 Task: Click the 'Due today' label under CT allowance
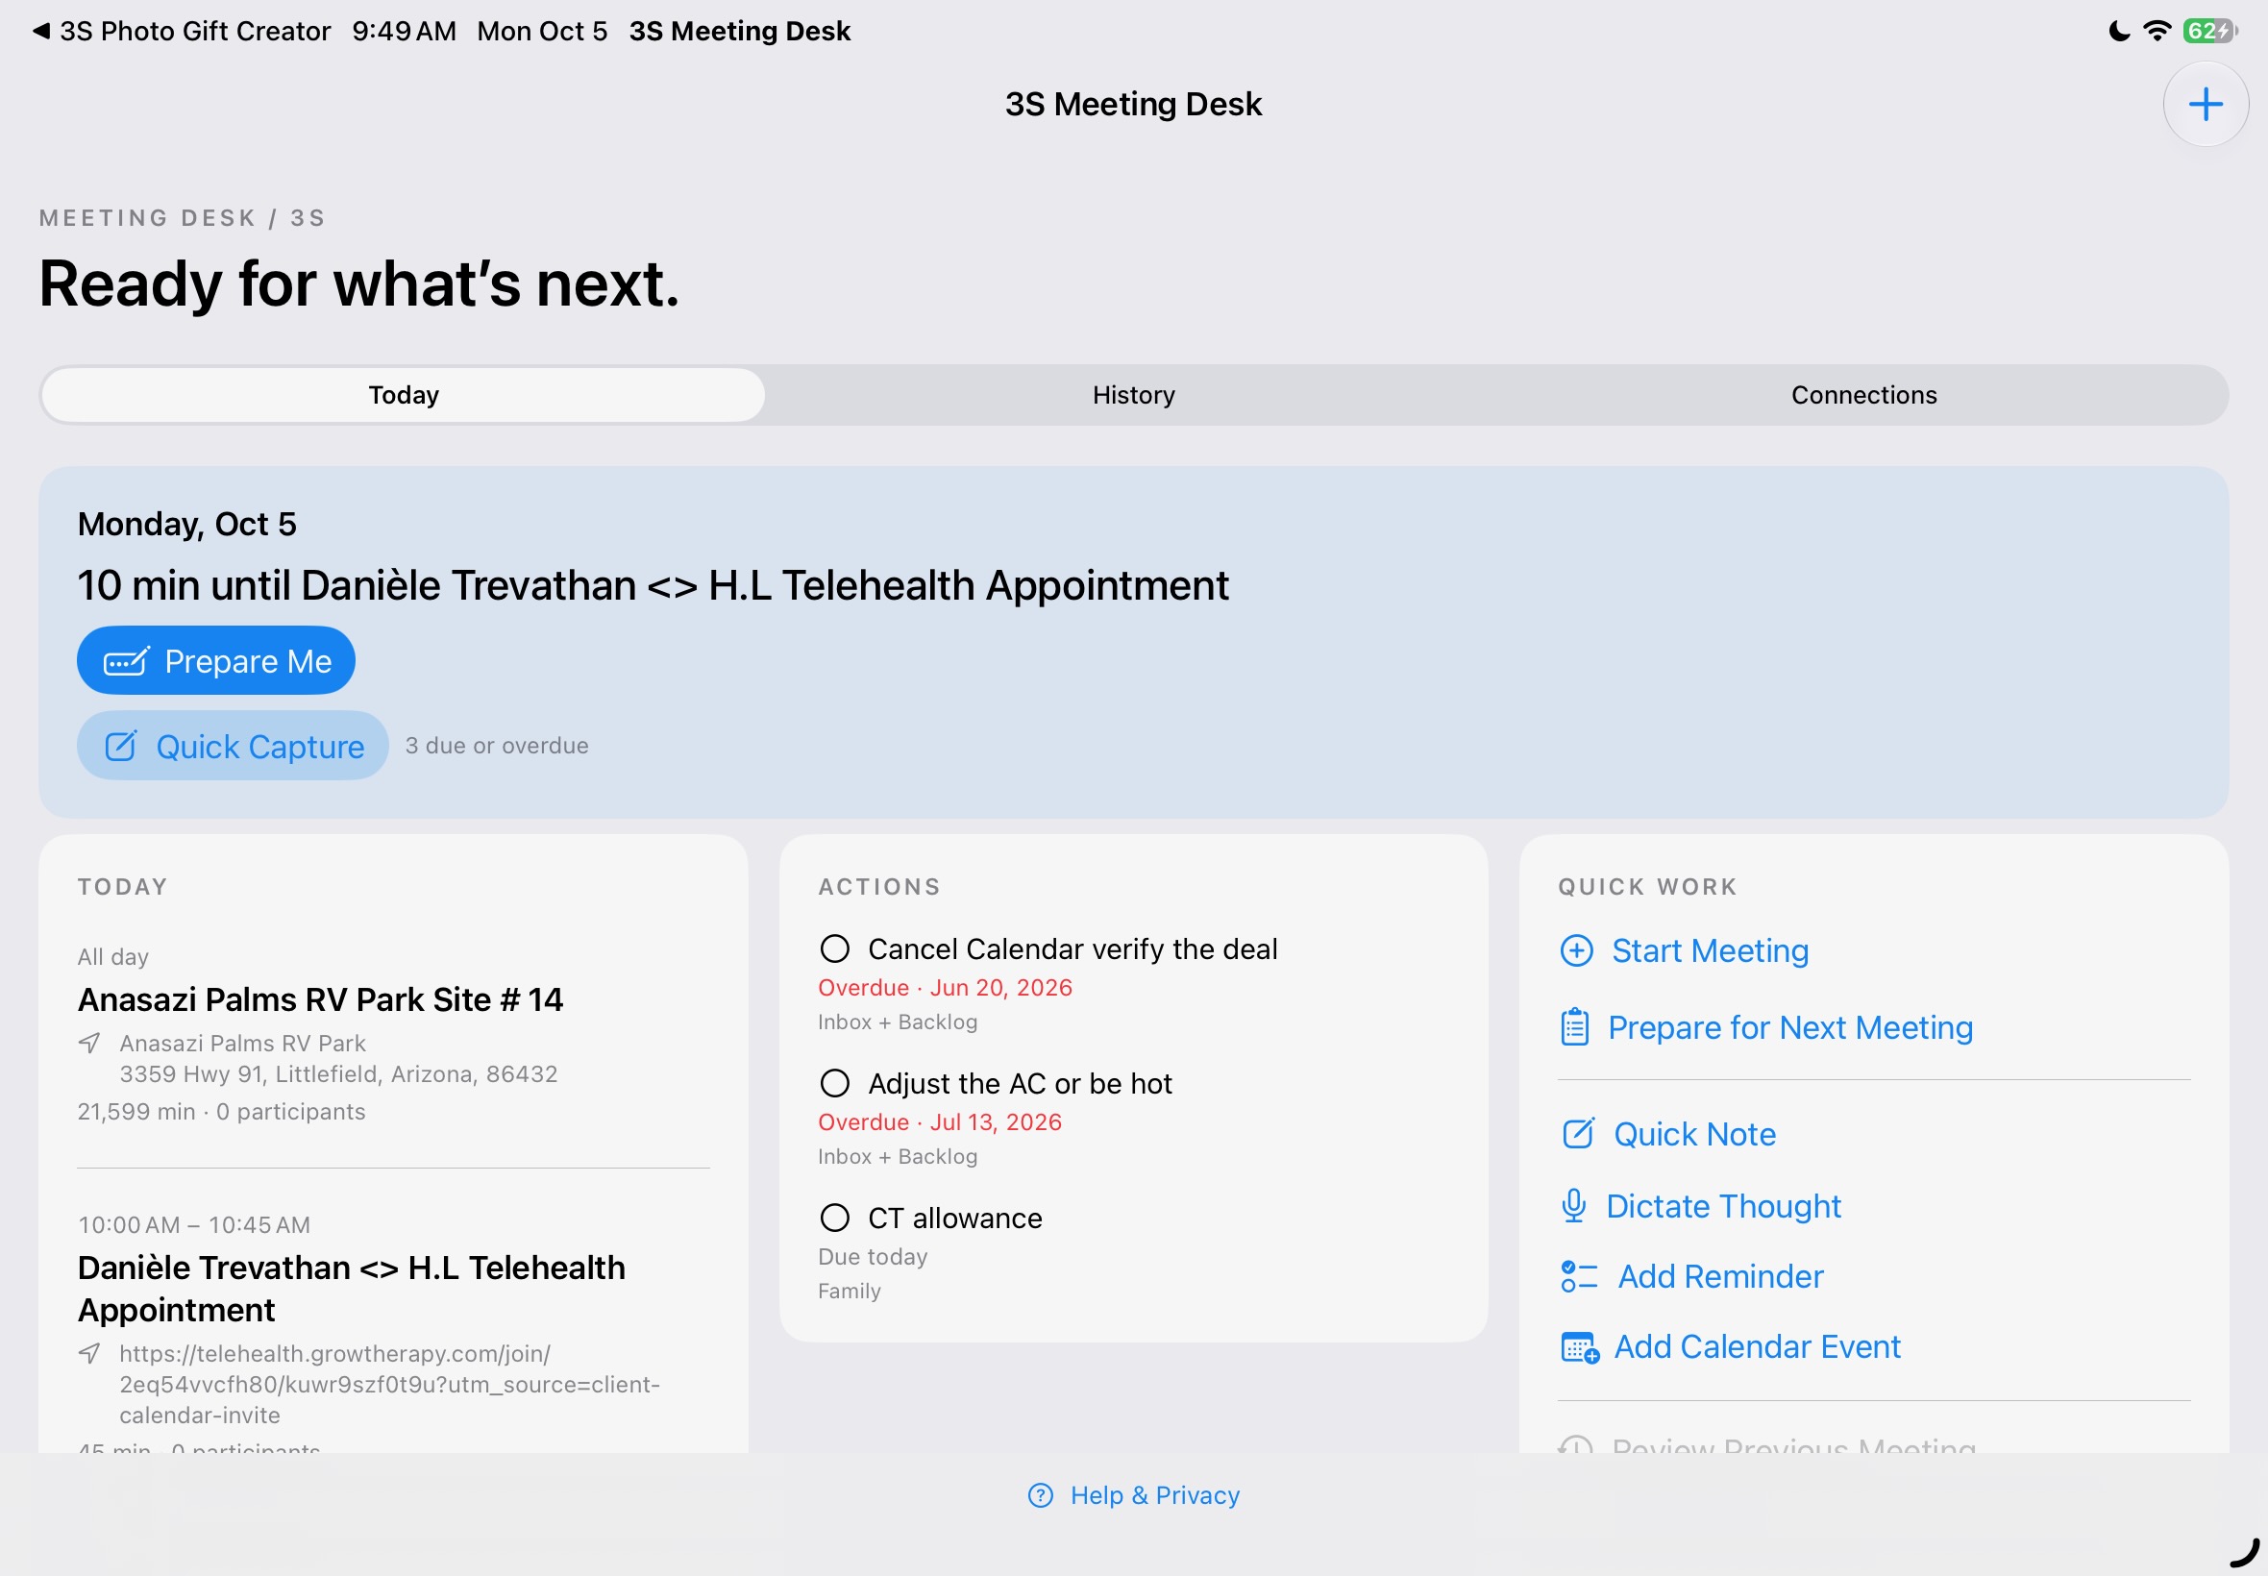[x=873, y=1256]
